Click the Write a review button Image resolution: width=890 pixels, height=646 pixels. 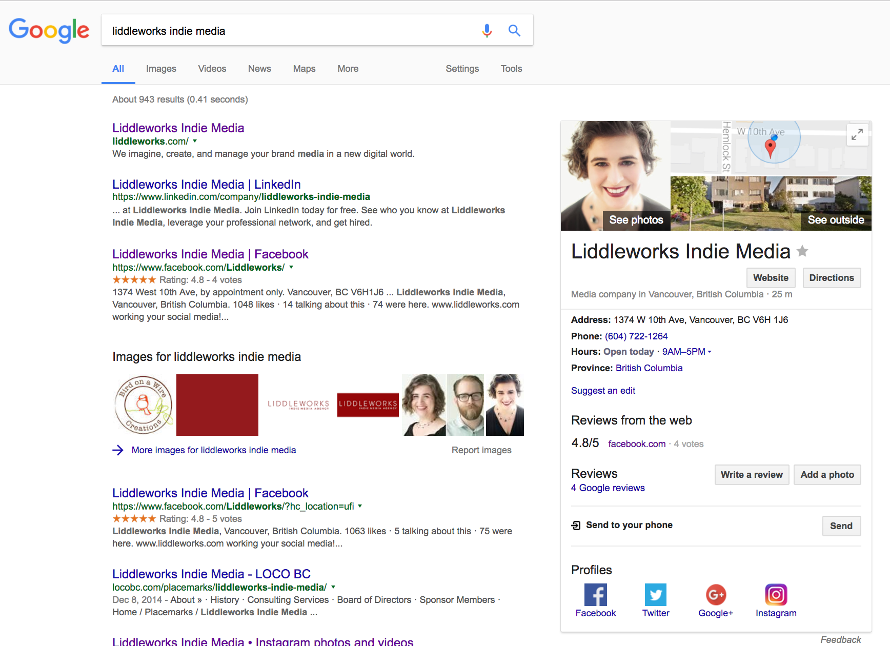click(752, 474)
